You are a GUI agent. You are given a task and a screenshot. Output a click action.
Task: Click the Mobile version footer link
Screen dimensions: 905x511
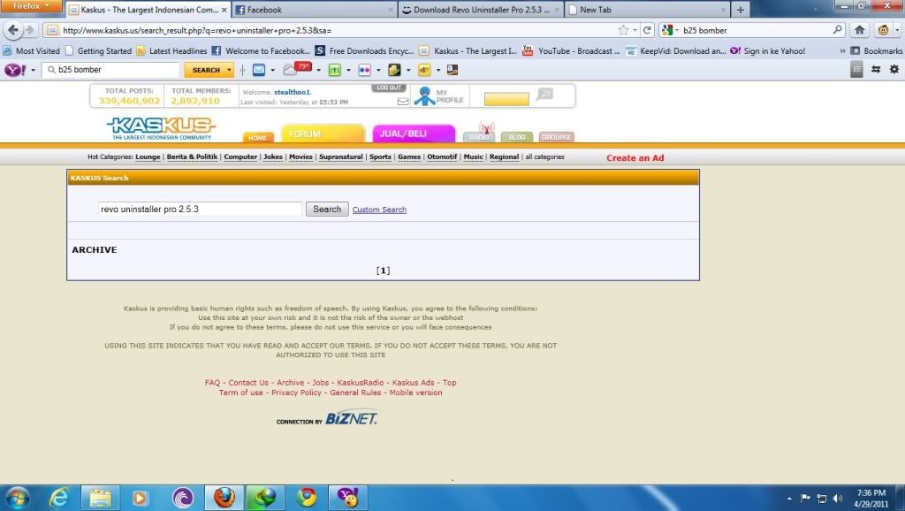coord(415,393)
